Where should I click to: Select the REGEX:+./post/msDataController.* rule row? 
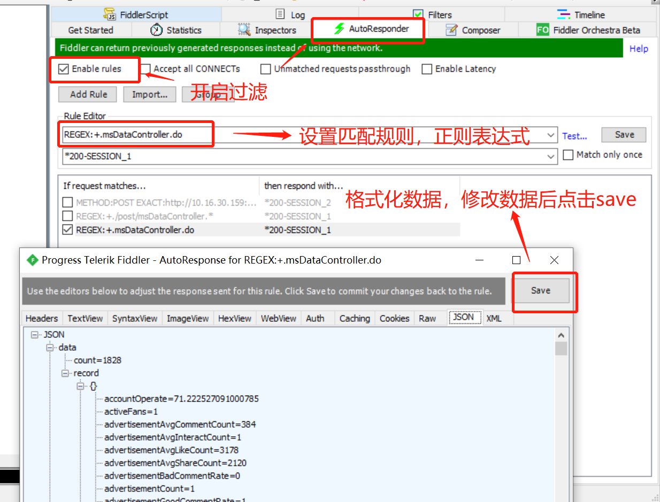point(260,216)
